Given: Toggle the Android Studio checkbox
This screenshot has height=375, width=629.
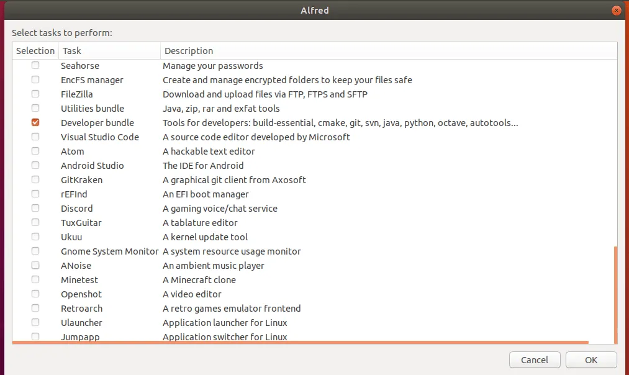Looking at the screenshot, I should pyautogui.click(x=35, y=165).
